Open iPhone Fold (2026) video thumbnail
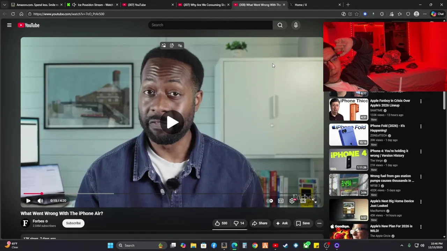The image size is (447, 251). pos(349,135)
